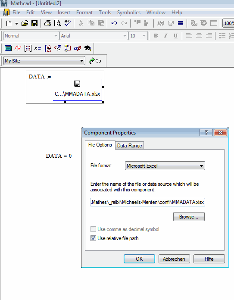Align text left
The height and width of the screenshot is (300, 234).
click(x=189, y=36)
